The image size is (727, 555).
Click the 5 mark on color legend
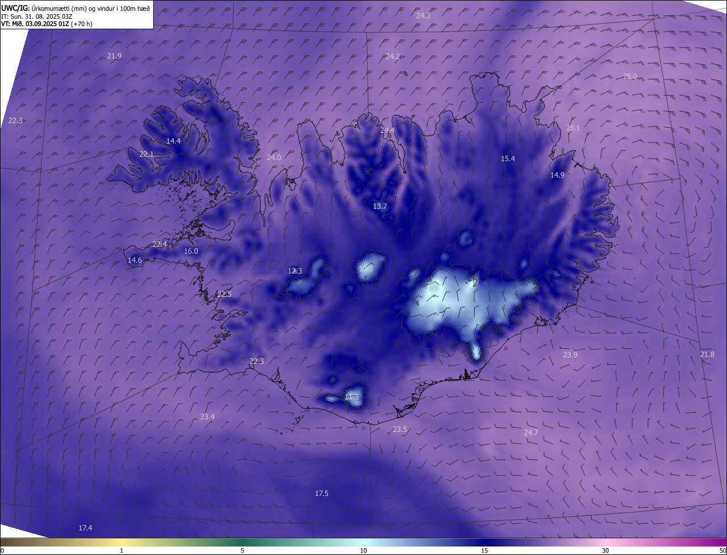(243, 550)
